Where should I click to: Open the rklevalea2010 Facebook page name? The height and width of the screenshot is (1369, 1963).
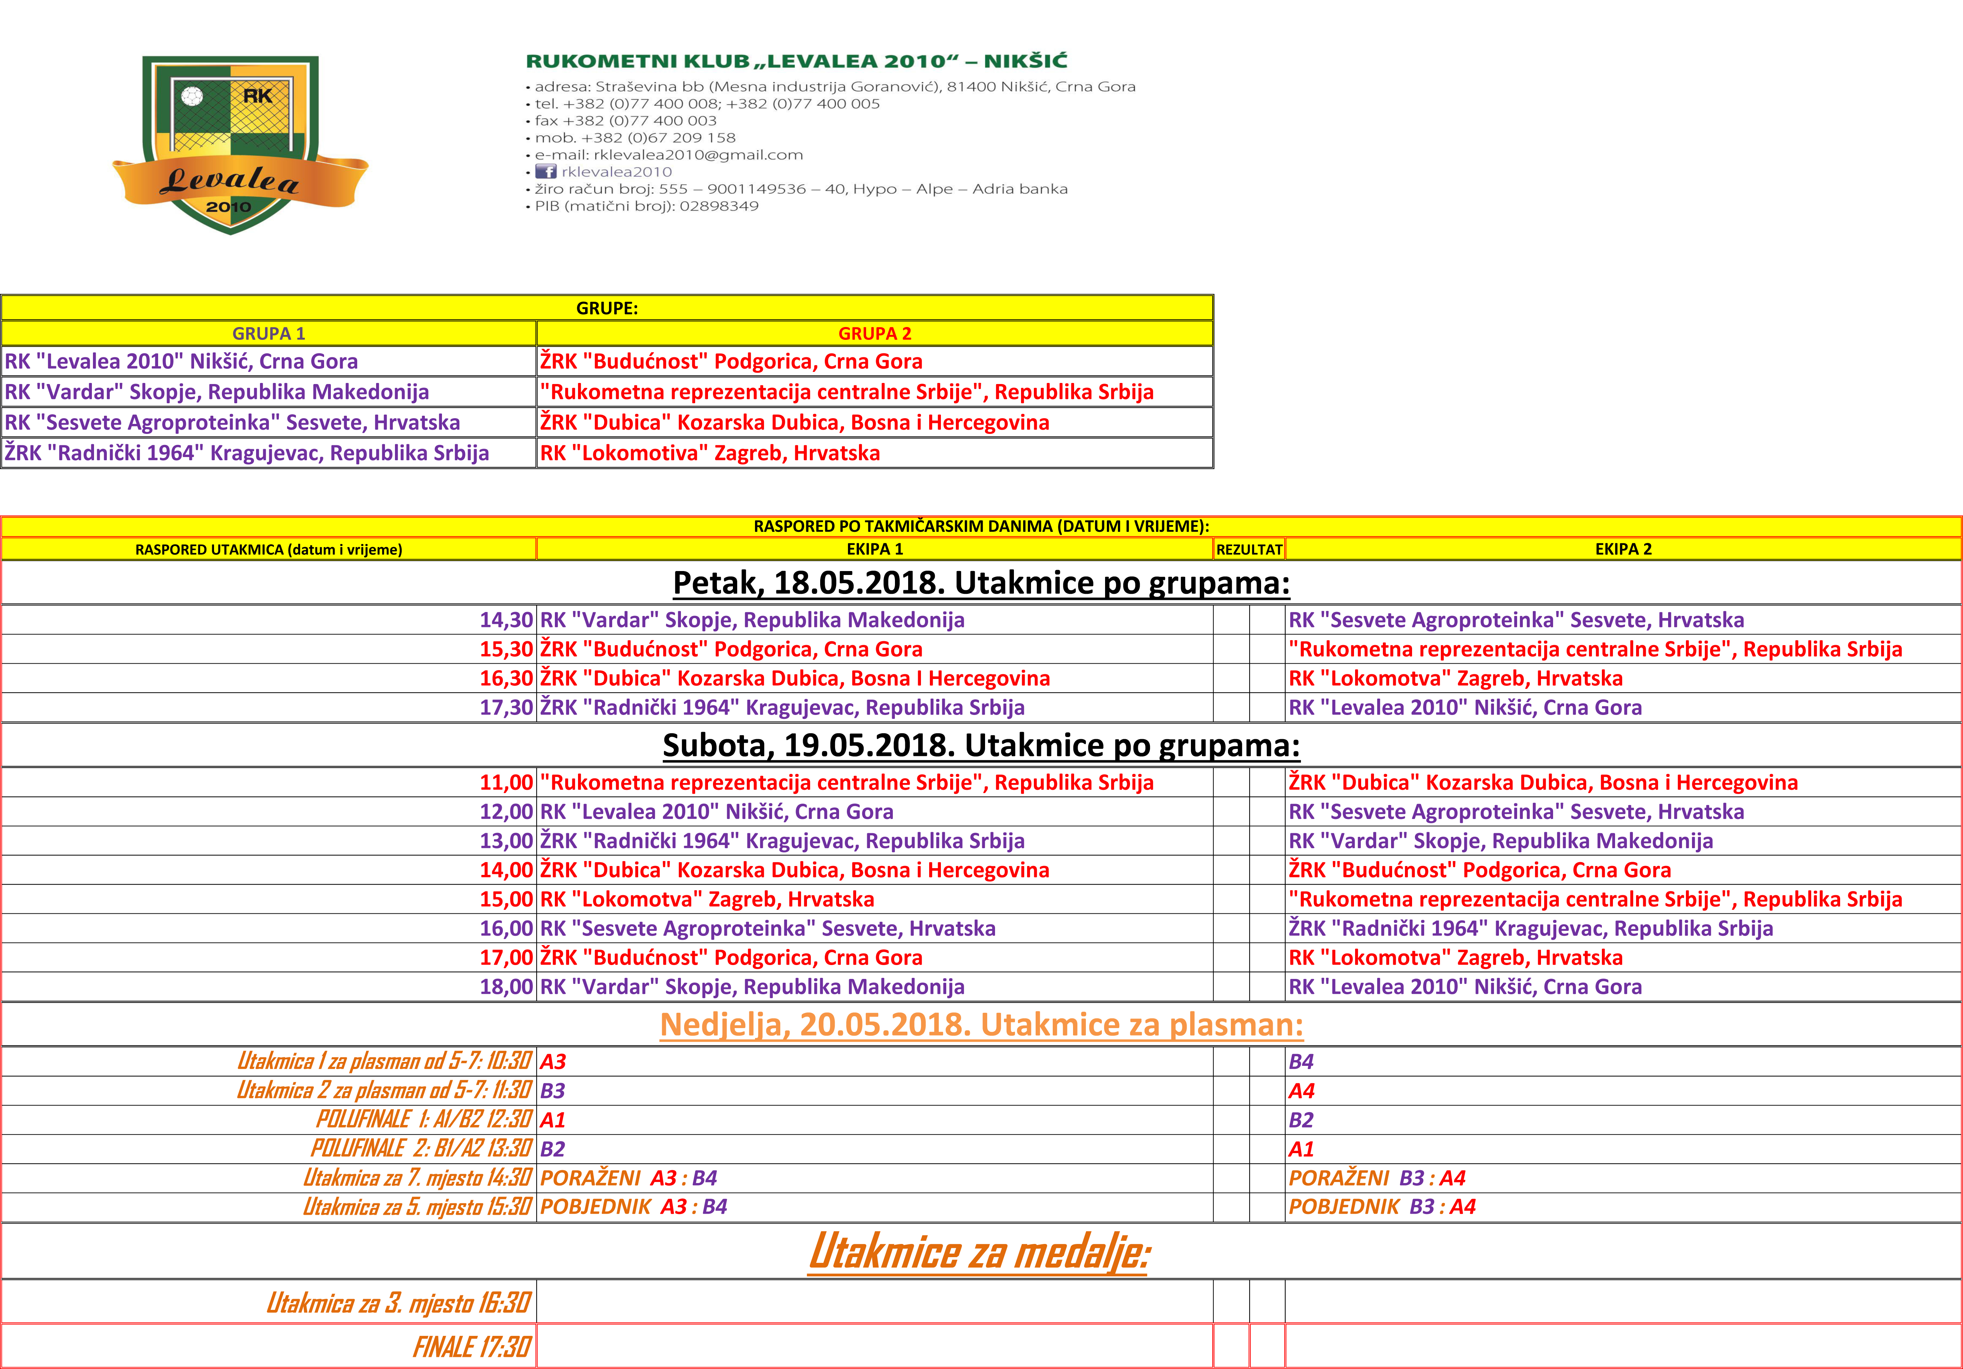pos(616,172)
